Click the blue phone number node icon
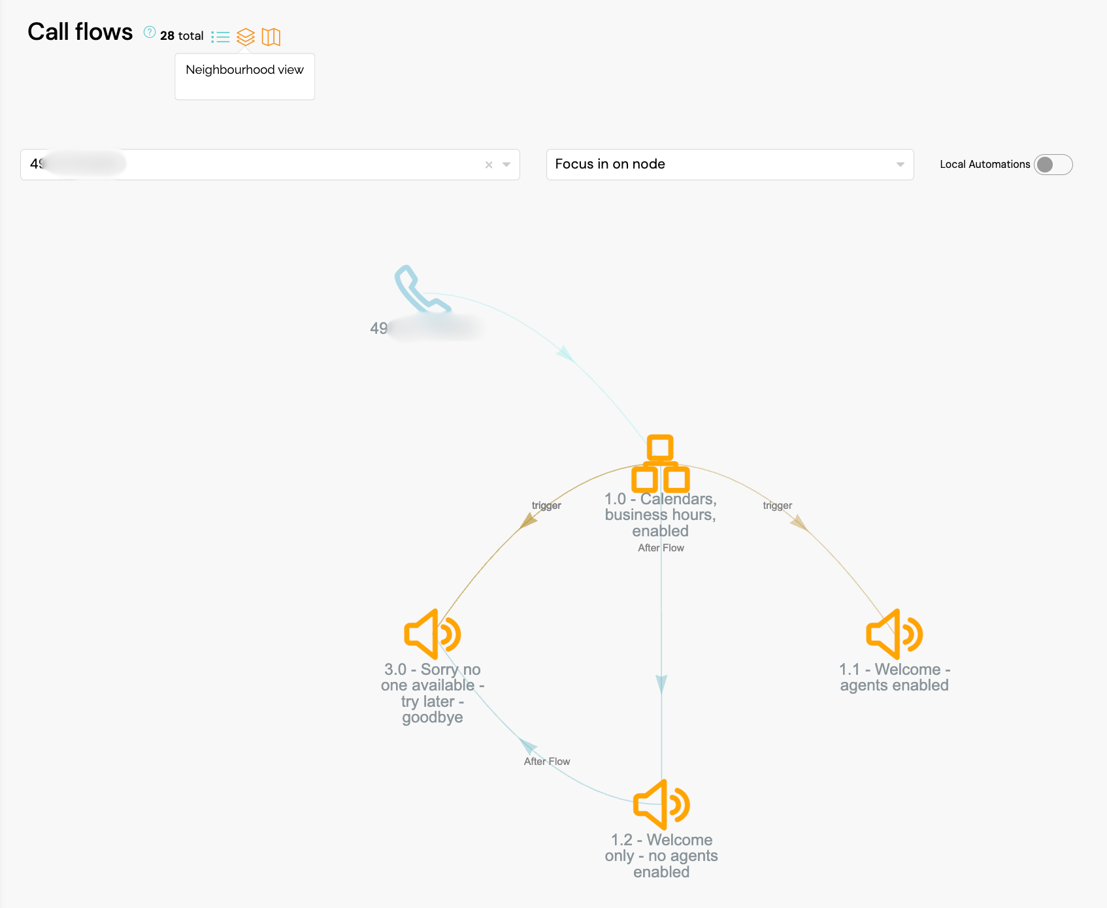Screen dimensions: 1107x908 click(x=421, y=289)
